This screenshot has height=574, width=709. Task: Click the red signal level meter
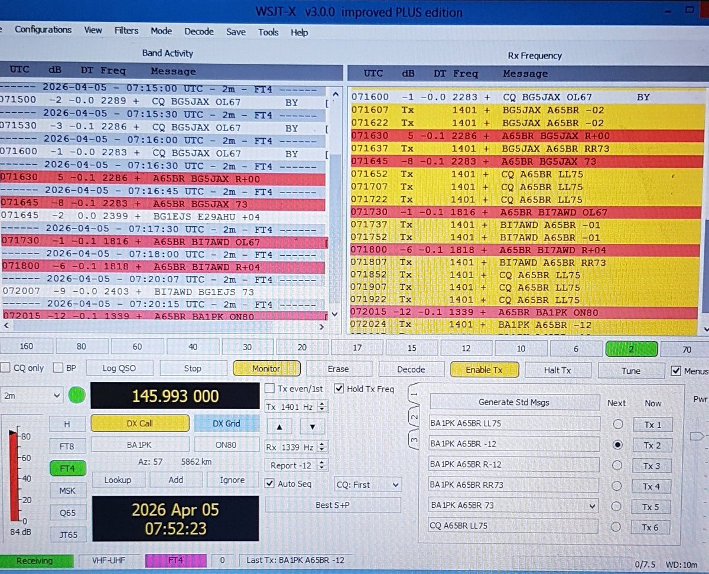pyautogui.click(x=14, y=476)
